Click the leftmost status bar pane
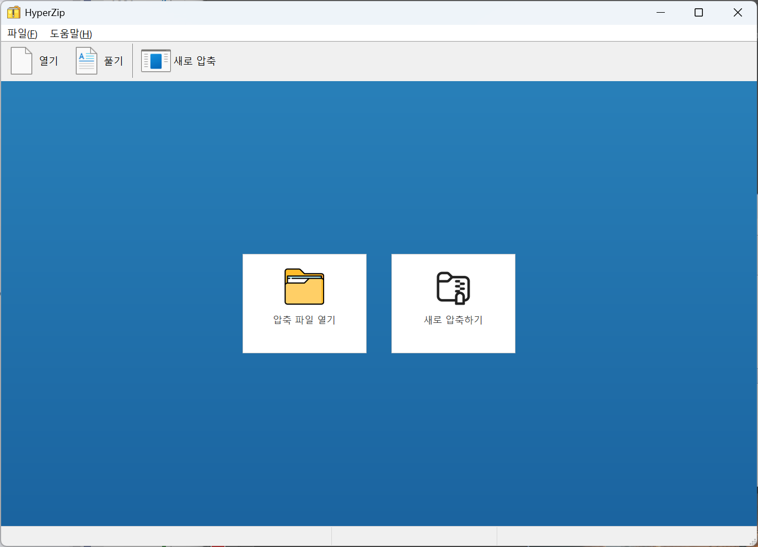758x547 pixels. point(165,536)
